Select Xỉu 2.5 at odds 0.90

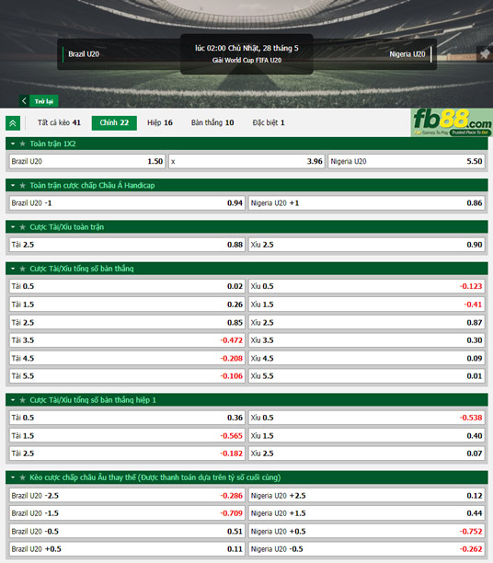pos(367,245)
